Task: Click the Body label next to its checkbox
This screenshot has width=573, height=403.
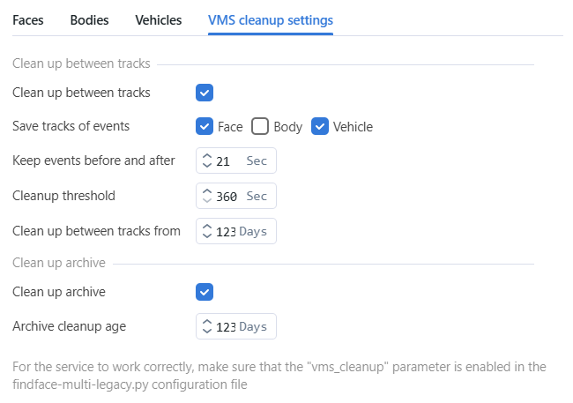Action: (x=287, y=126)
